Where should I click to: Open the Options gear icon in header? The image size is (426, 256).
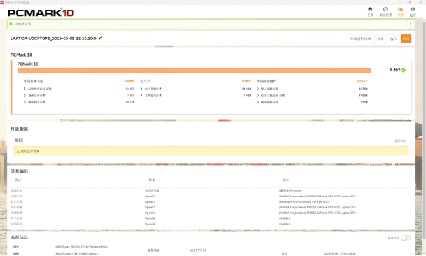pos(413,10)
